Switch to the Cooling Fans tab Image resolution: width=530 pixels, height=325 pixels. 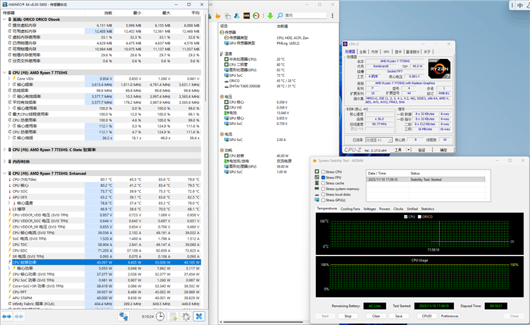(x=350, y=209)
